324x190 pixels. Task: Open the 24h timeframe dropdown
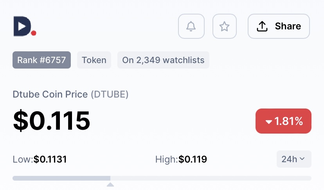pos(294,159)
